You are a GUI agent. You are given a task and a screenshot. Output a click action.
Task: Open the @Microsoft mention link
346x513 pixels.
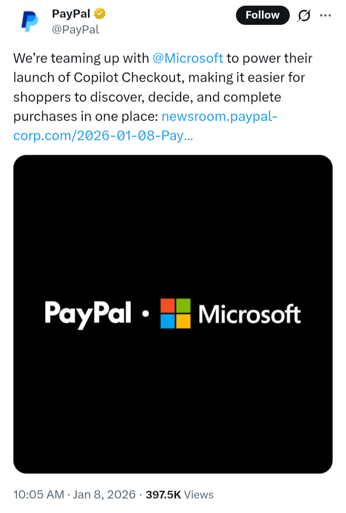click(188, 58)
